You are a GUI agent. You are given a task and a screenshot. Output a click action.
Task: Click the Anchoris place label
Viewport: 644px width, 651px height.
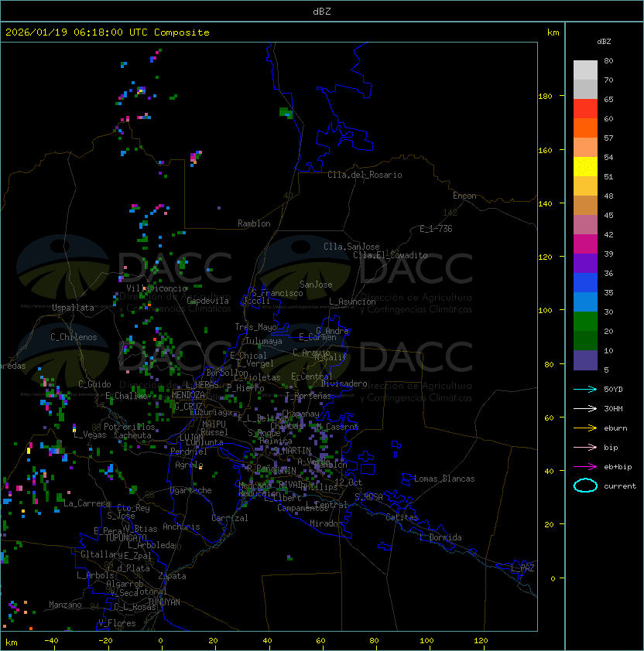point(181,527)
